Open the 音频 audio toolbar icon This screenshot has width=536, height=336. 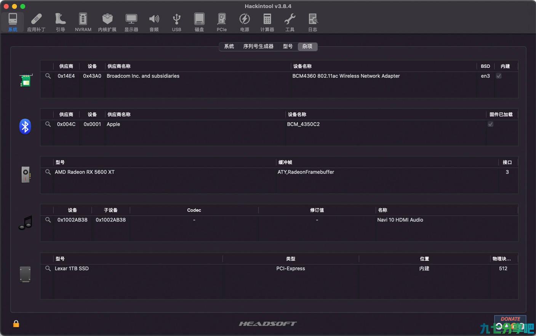[154, 22]
